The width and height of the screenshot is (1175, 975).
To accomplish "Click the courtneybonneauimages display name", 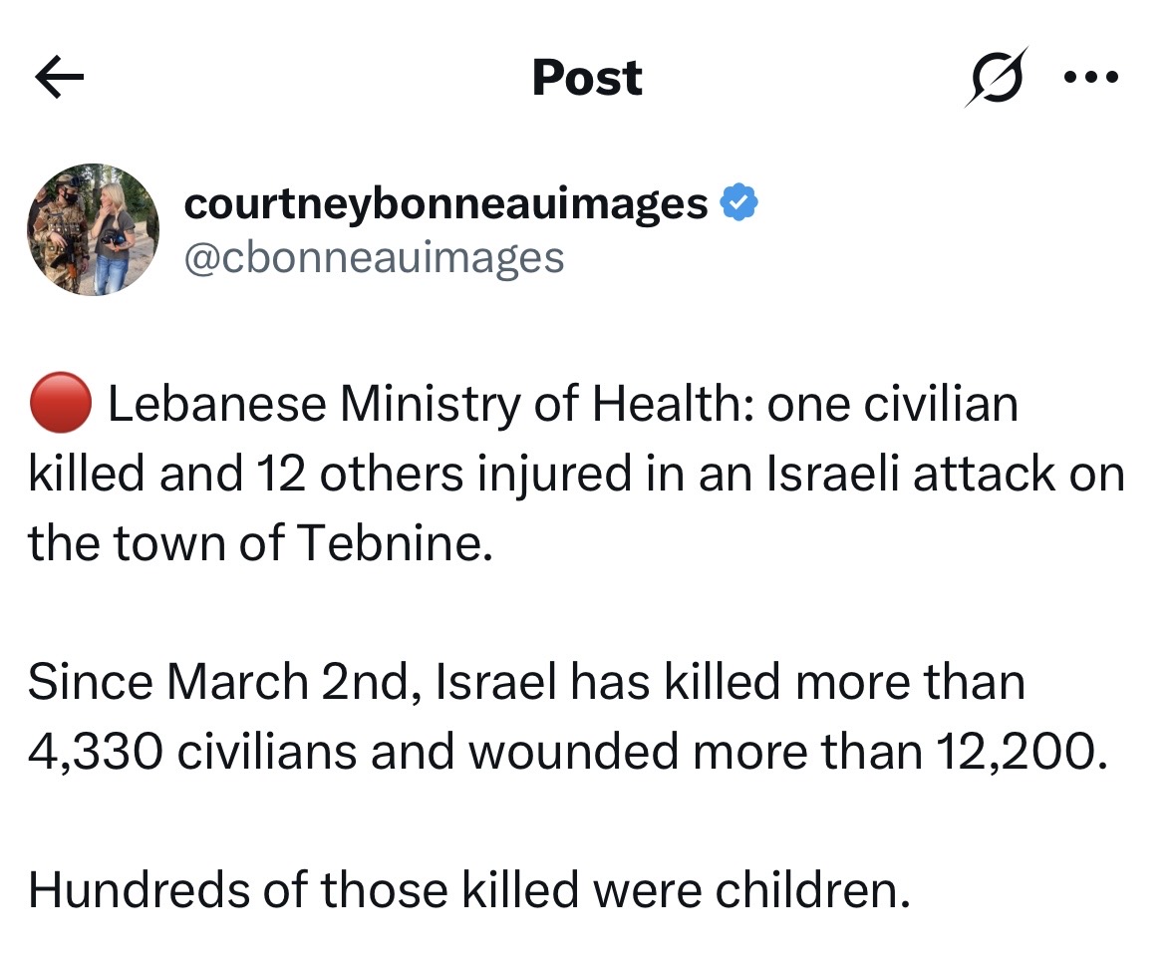I will click(x=445, y=203).
